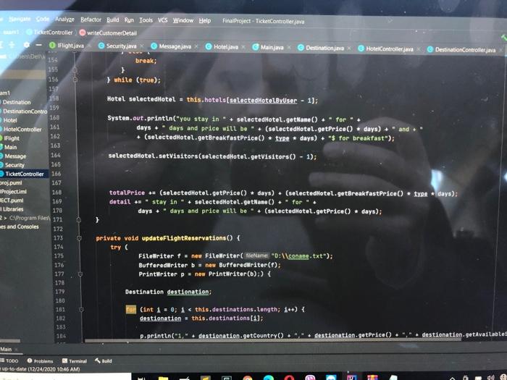The width and height of the screenshot is (507, 380).
Task: Switch to the DestinationController.java tab
Action: (x=461, y=50)
